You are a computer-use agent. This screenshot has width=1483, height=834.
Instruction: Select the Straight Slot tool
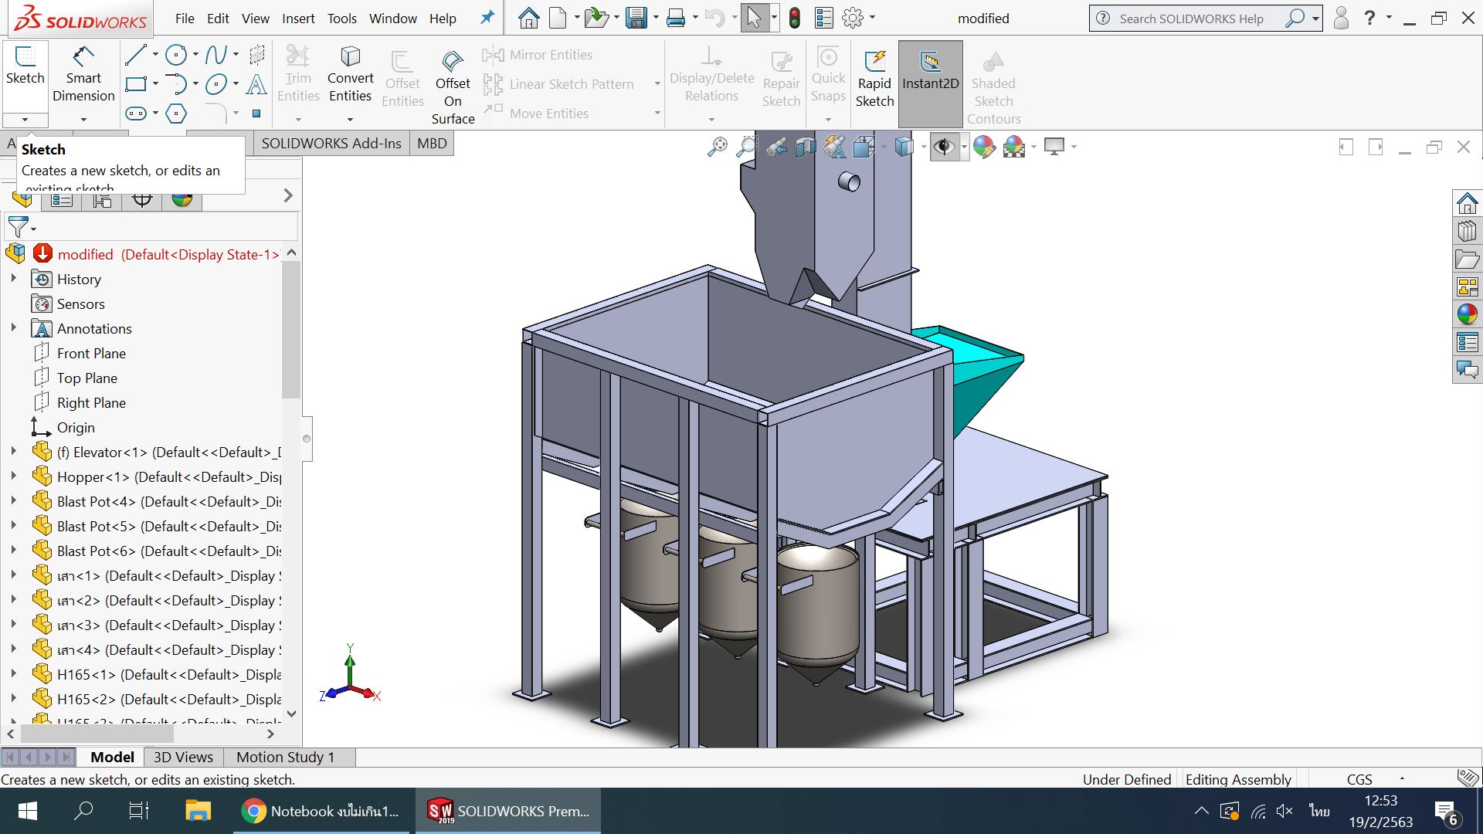(136, 114)
